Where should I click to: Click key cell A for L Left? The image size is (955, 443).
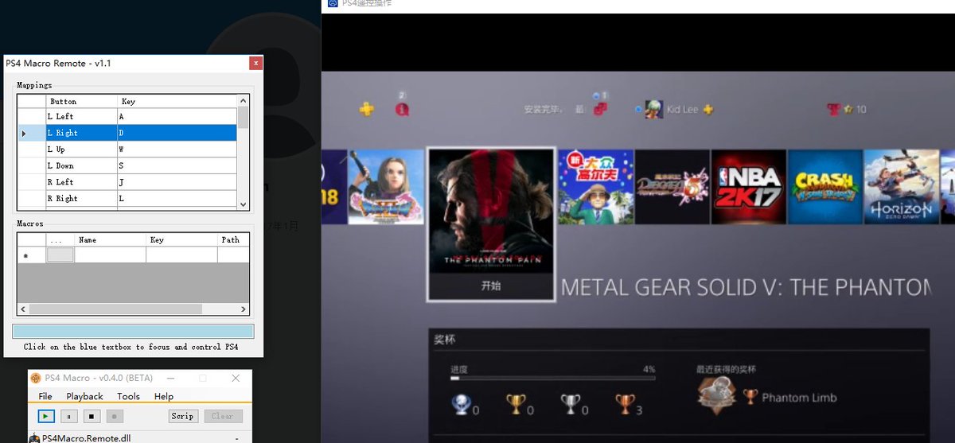click(x=177, y=116)
